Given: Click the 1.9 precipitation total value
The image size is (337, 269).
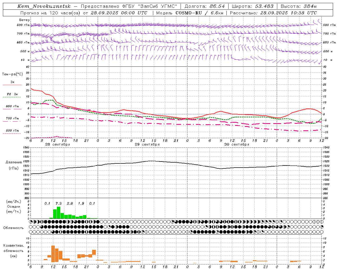Looking at the screenshot, I should pyautogui.click(x=81, y=204).
